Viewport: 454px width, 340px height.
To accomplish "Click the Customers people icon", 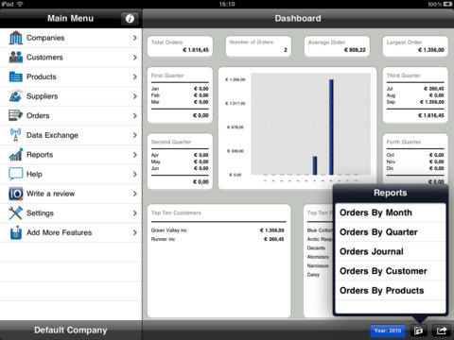I will [16, 58].
